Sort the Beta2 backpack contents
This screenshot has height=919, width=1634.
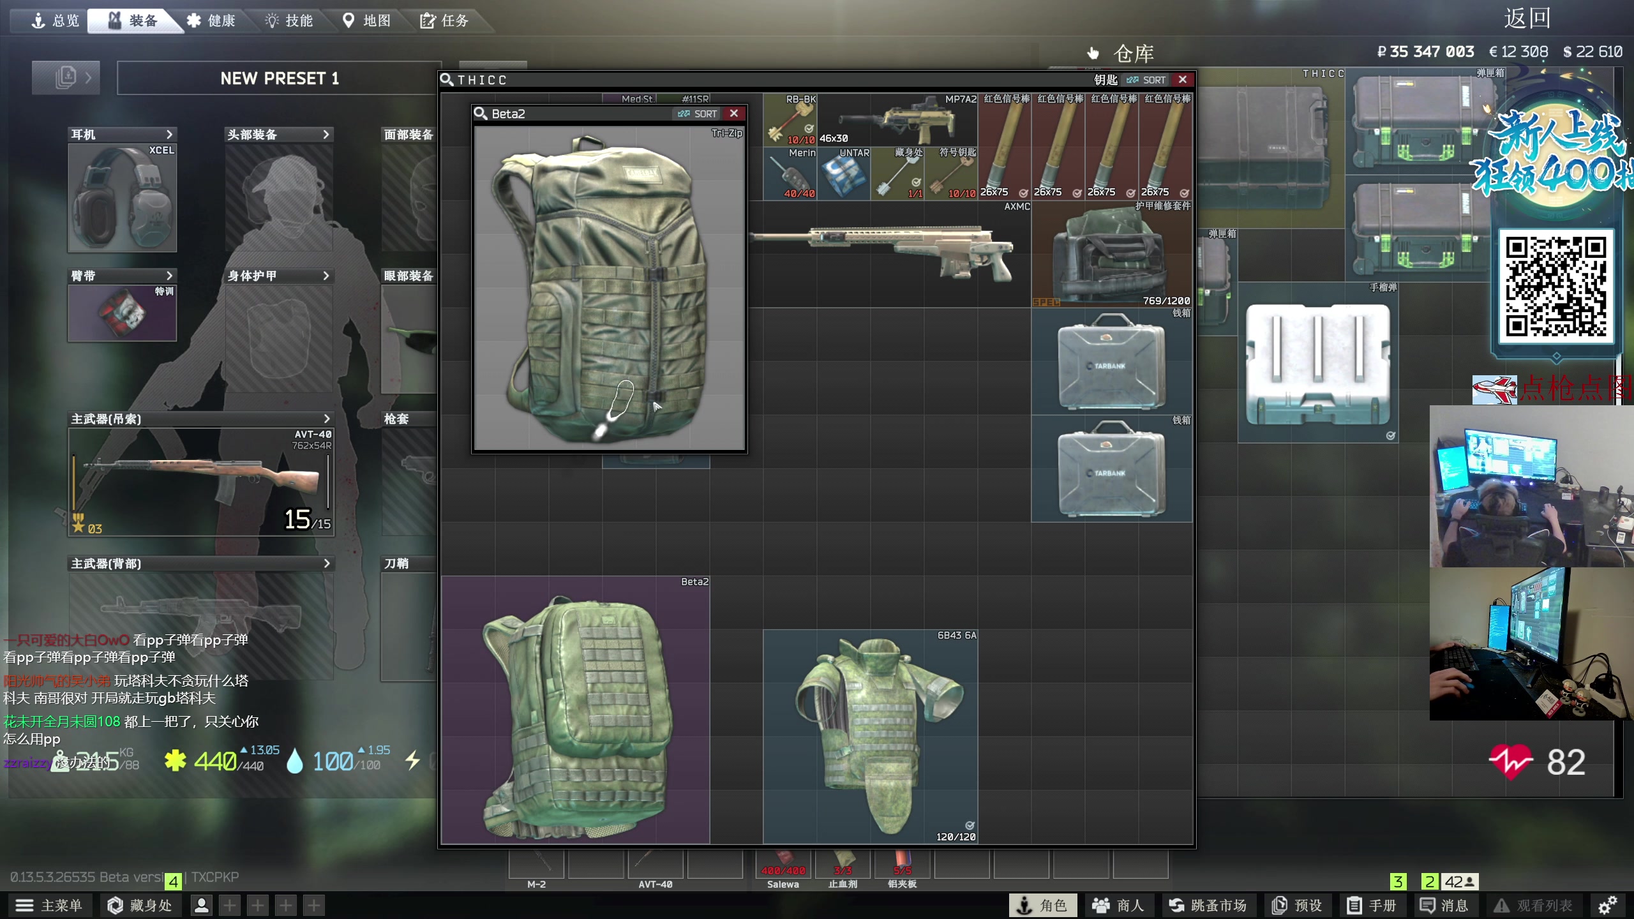tap(698, 114)
